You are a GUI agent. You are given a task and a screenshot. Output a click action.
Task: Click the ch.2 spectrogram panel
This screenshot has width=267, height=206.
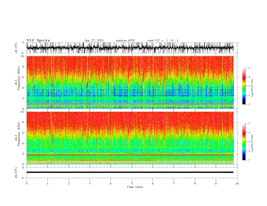pyautogui.click(x=130, y=138)
